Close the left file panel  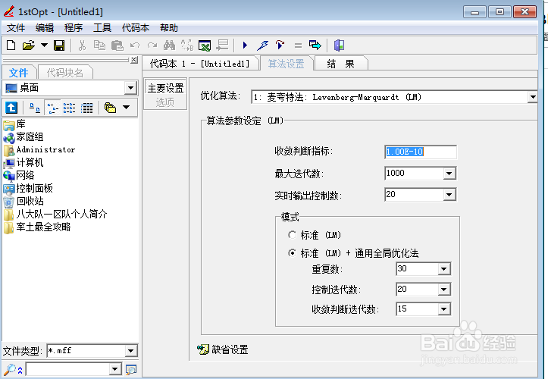coord(134,60)
